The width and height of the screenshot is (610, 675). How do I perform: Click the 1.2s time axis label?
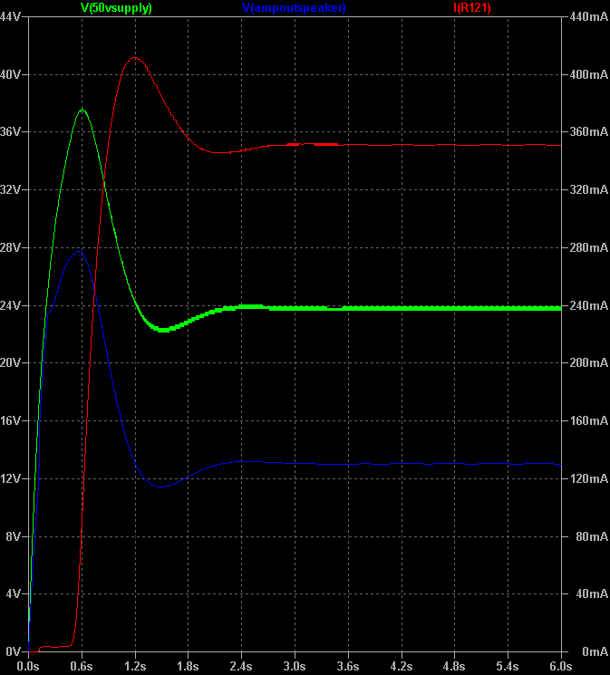point(135,666)
